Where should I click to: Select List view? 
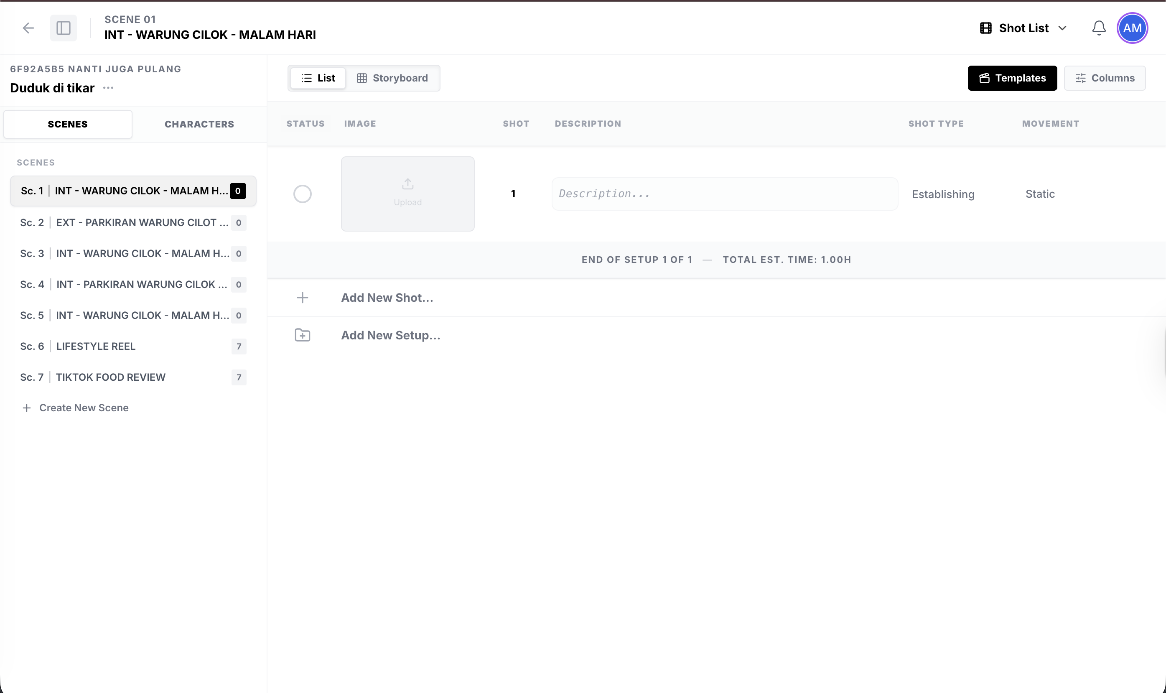318,78
